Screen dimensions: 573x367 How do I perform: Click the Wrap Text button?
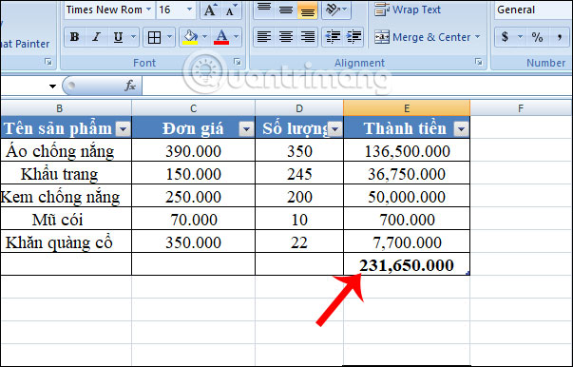pos(408,10)
